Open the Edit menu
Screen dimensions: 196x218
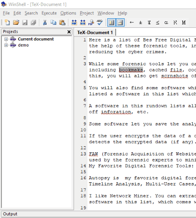17,13
